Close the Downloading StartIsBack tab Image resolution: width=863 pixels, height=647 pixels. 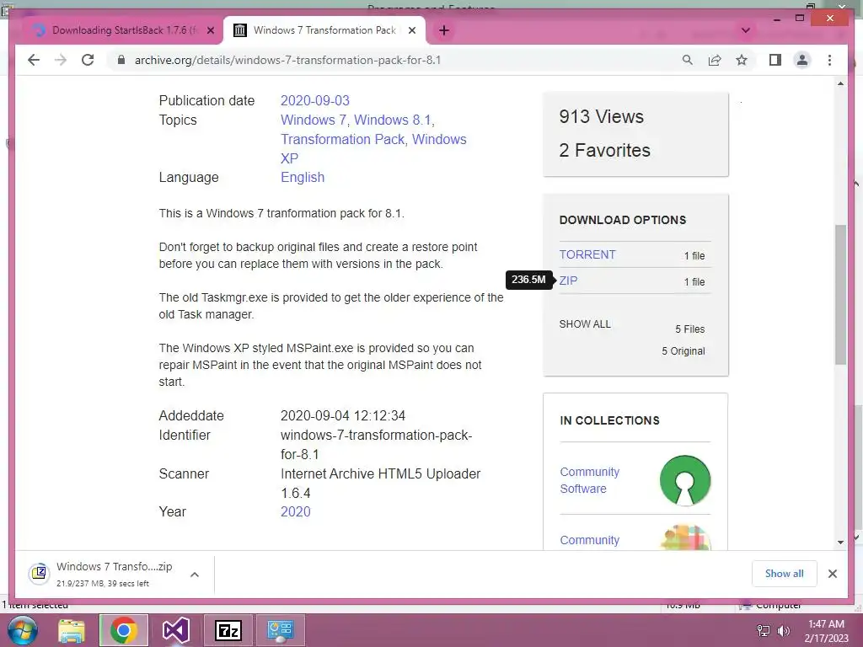(210, 31)
